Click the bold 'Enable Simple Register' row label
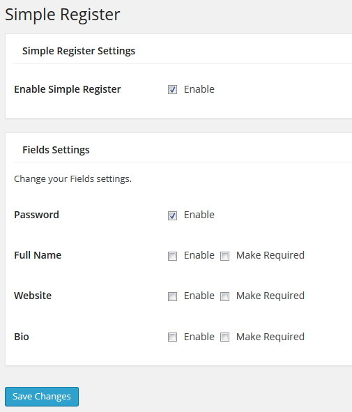352x412 pixels. point(68,89)
